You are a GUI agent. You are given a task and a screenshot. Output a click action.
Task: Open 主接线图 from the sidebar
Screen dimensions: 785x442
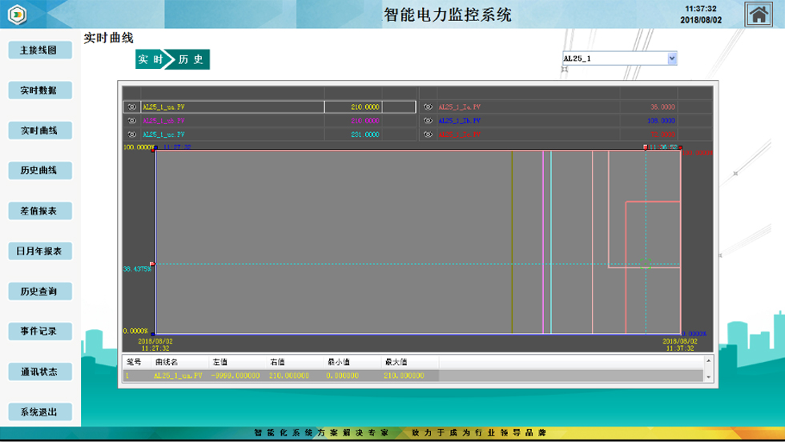tap(39, 50)
